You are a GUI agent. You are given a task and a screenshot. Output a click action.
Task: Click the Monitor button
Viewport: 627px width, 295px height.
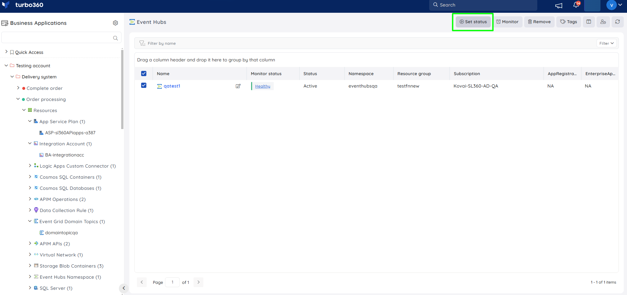[x=507, y=22]
